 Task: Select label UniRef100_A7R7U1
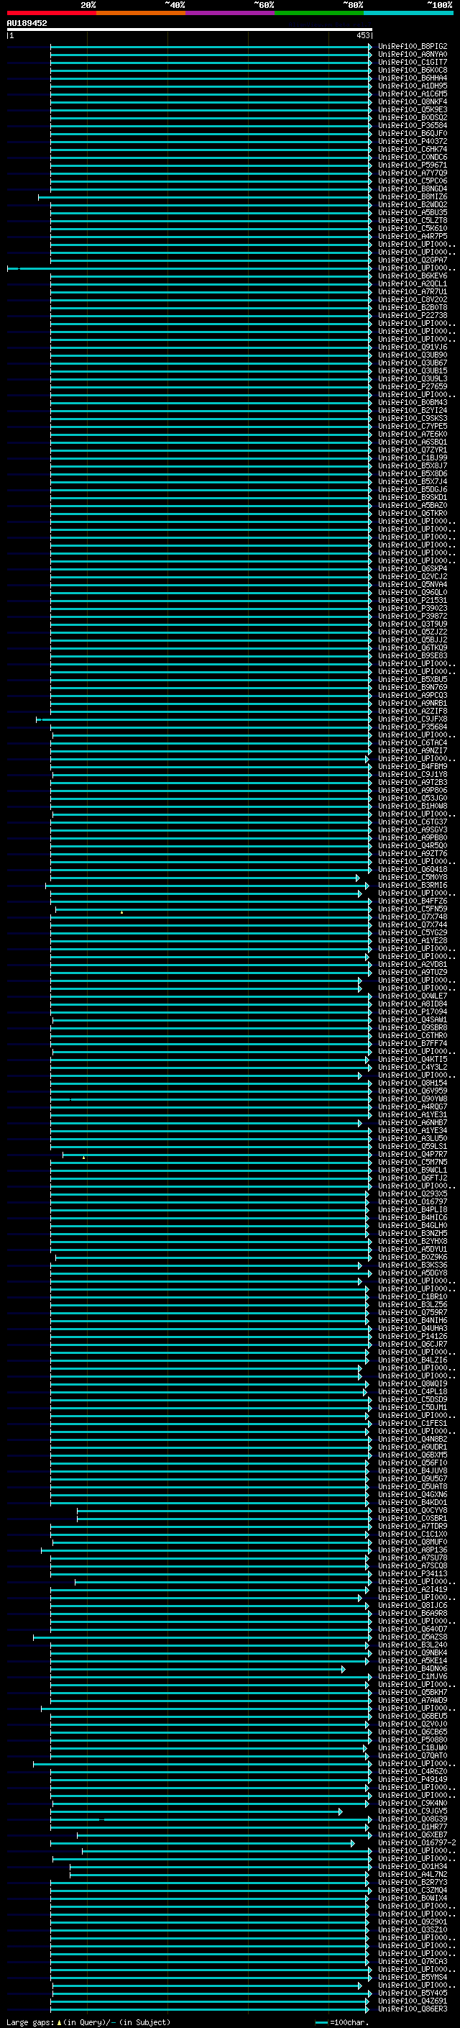[413, 292]
